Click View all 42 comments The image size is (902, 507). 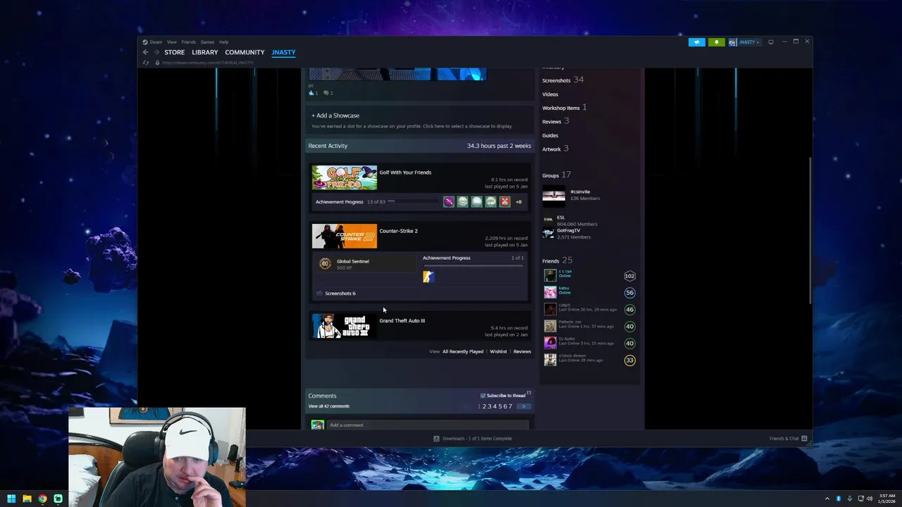[x=328, y=406]
